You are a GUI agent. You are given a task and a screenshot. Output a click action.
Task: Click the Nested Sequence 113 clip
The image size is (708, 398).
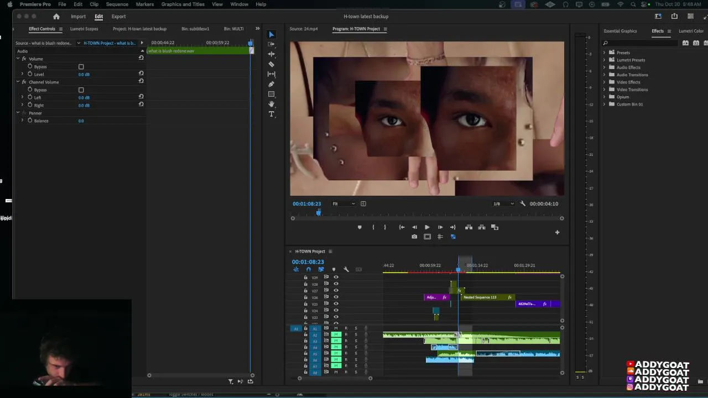[481, 297]
